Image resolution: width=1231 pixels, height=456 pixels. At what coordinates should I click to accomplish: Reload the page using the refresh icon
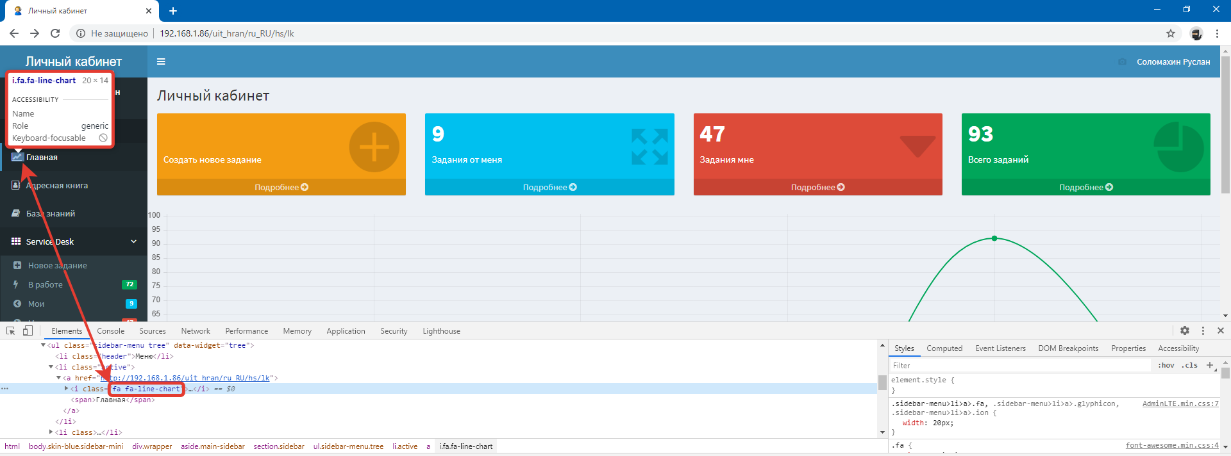[55, 33]
